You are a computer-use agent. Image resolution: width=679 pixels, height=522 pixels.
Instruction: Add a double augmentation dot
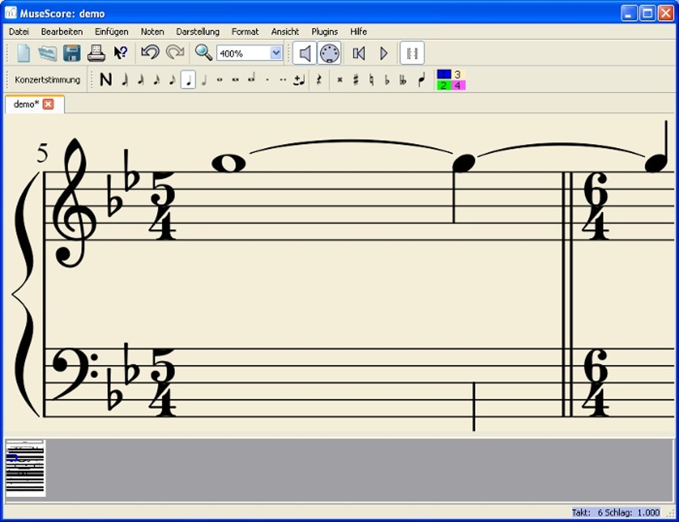pyautogui.click(x=283, y=80)
